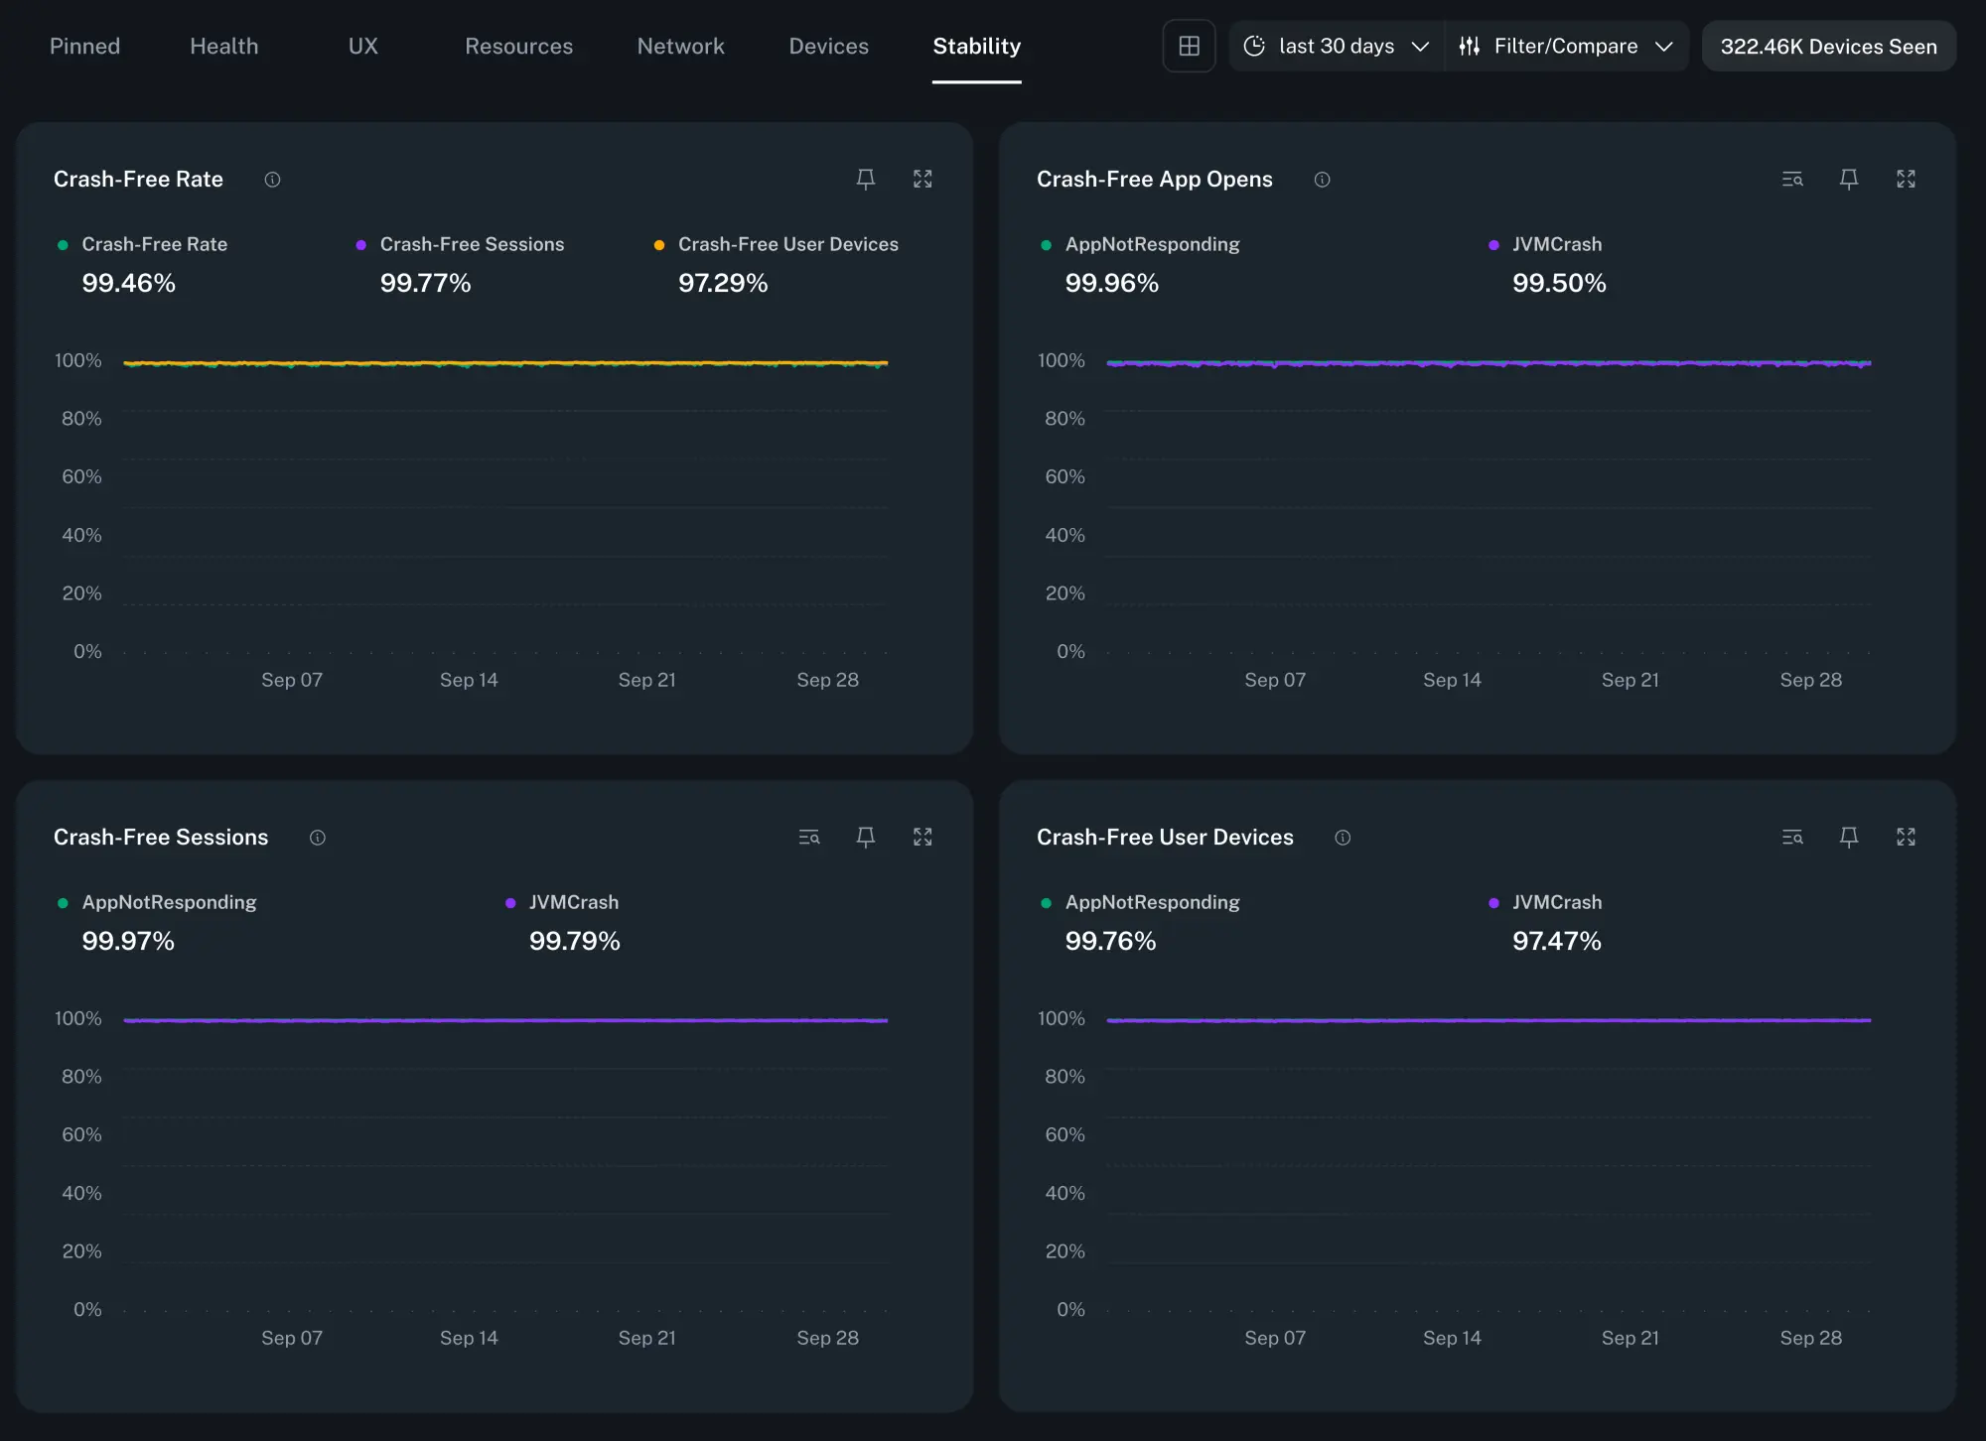Click the 322.46K Devices Seen button
Image resolution: width=1986 pixels, height=1441 pixels.
click(x=1828, y=46)
